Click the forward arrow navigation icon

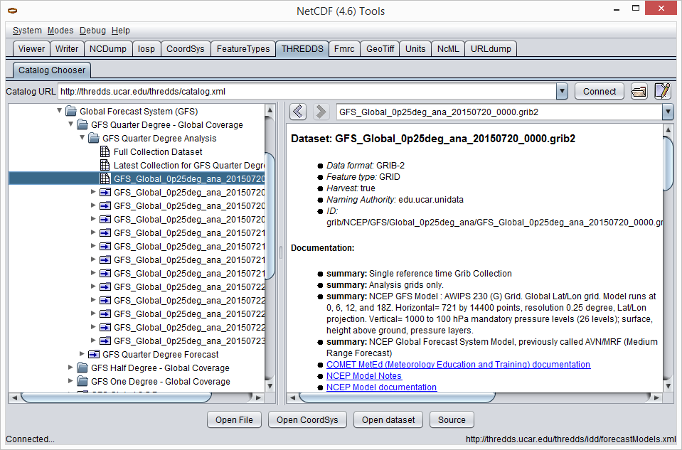click(x=321, y=112)
